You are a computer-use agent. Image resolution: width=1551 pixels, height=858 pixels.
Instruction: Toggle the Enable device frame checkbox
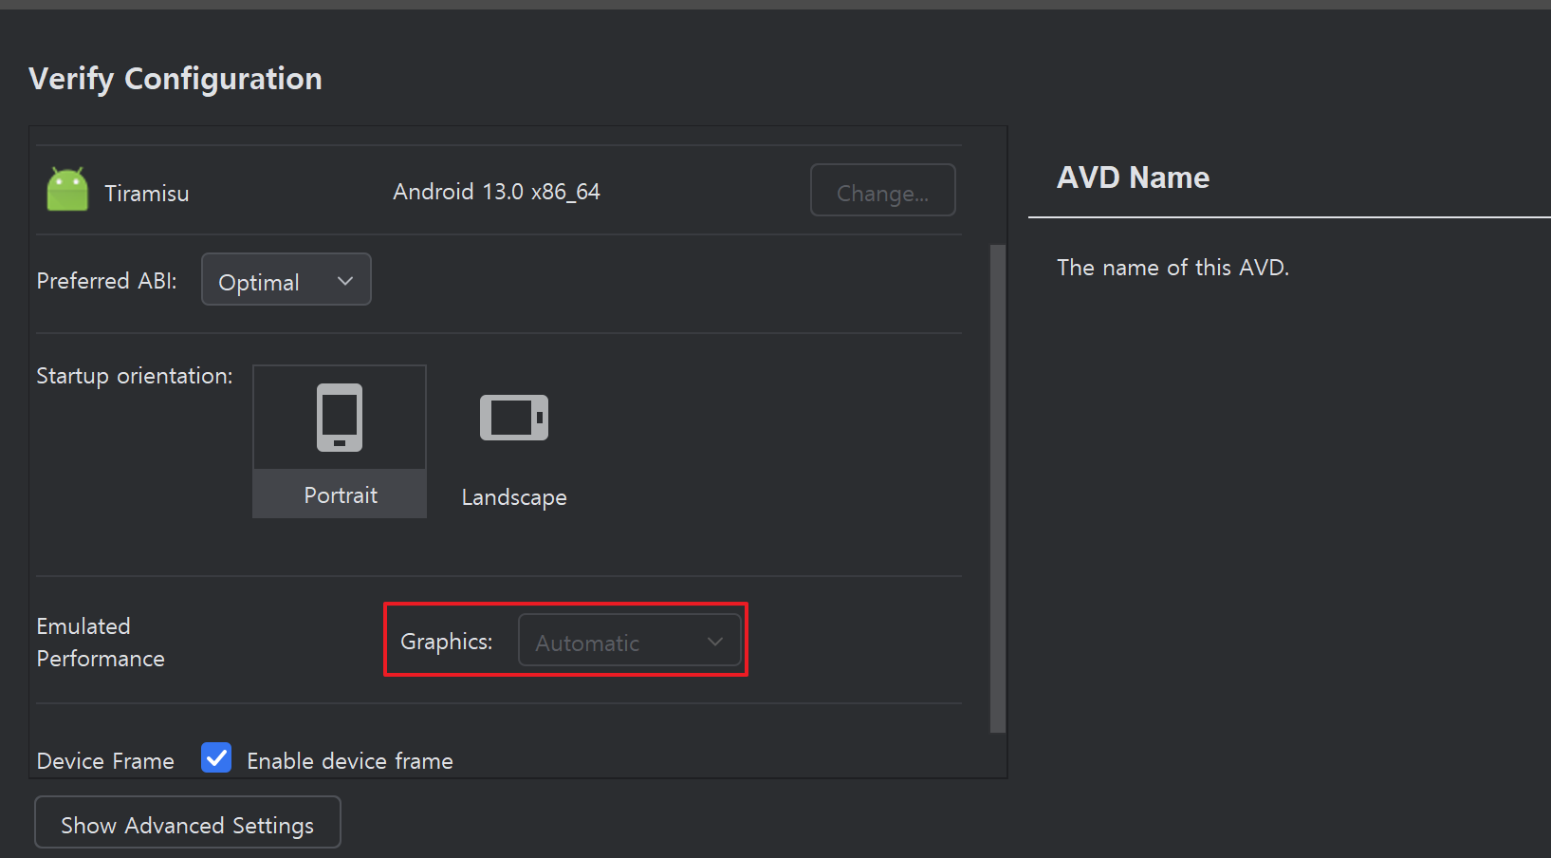[216, 757]
